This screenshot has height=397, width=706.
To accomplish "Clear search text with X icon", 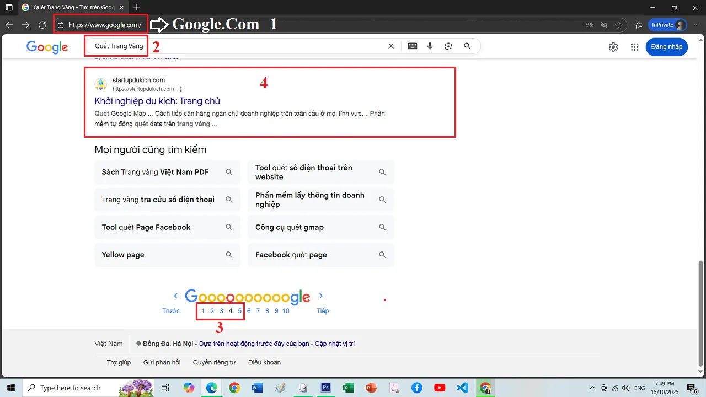I will pyautogui.click(x=391, y=46).
